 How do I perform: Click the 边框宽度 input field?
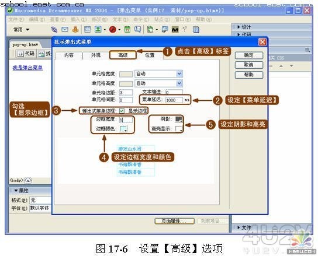[126, 120]
